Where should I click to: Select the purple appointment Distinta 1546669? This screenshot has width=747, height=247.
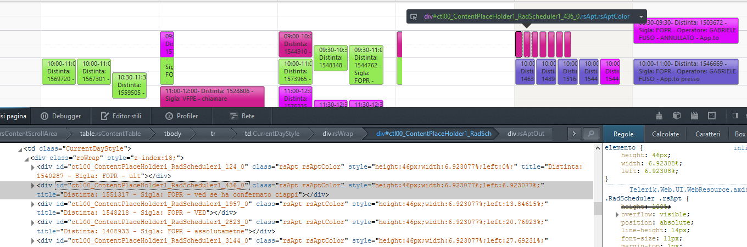click(x=688, y=72)
